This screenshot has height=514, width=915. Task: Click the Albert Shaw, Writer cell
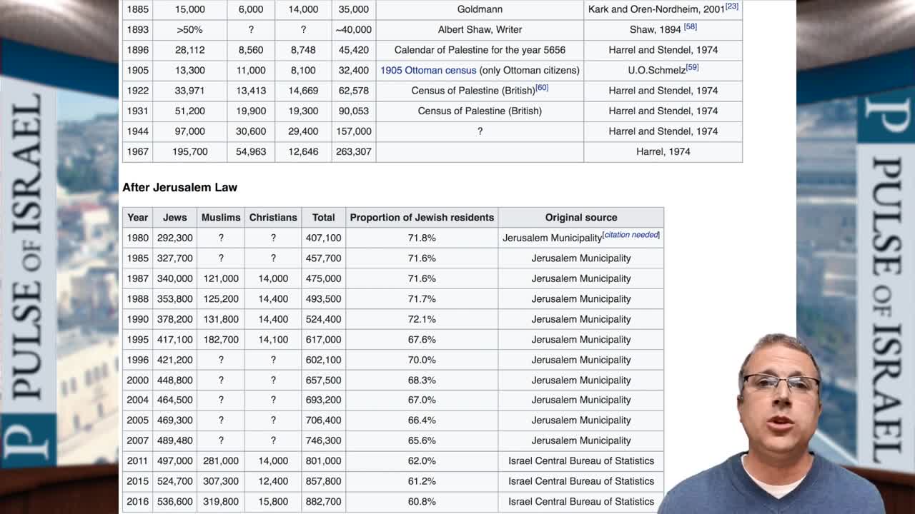[x=480, y=29]
